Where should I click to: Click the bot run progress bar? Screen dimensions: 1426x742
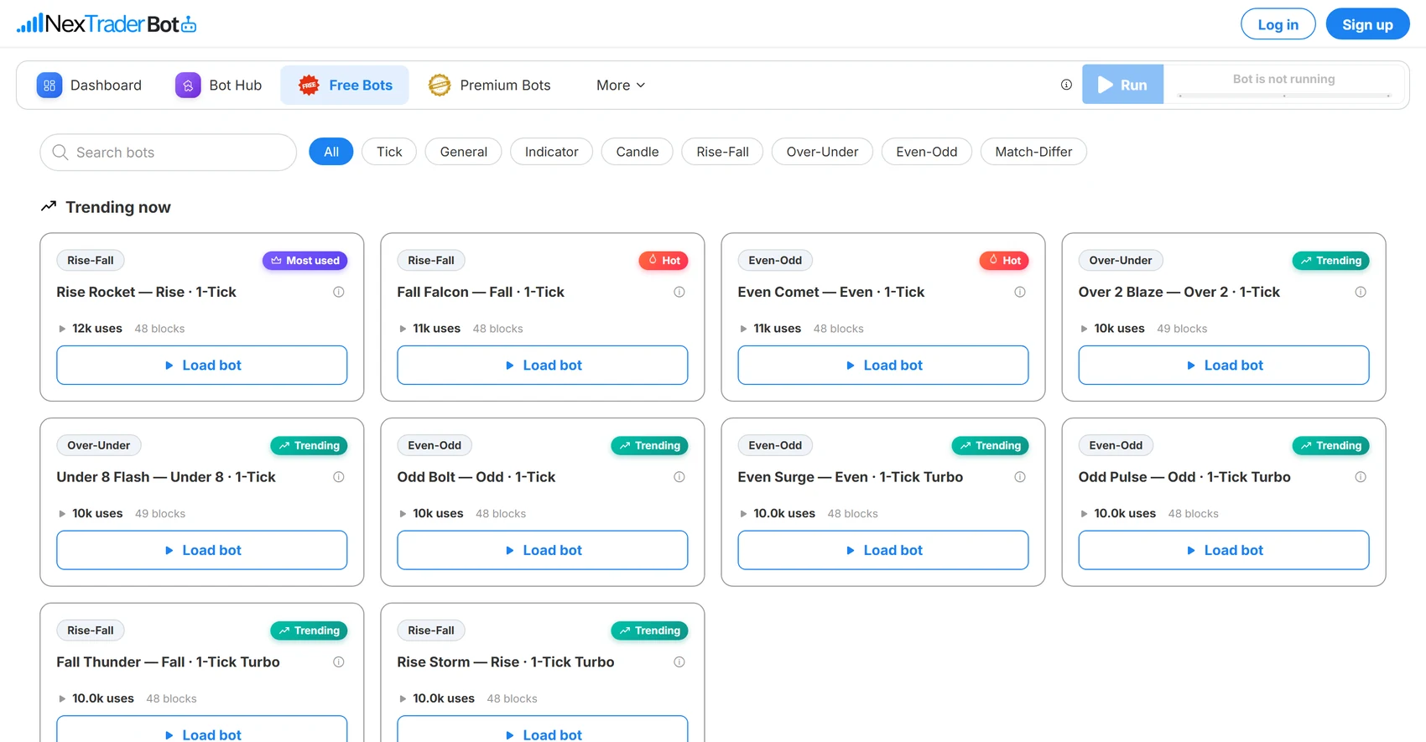tap(1284, 96)
